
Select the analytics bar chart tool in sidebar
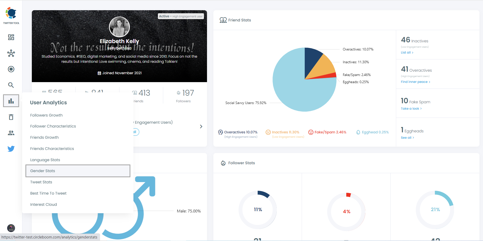tap(11, 101)
